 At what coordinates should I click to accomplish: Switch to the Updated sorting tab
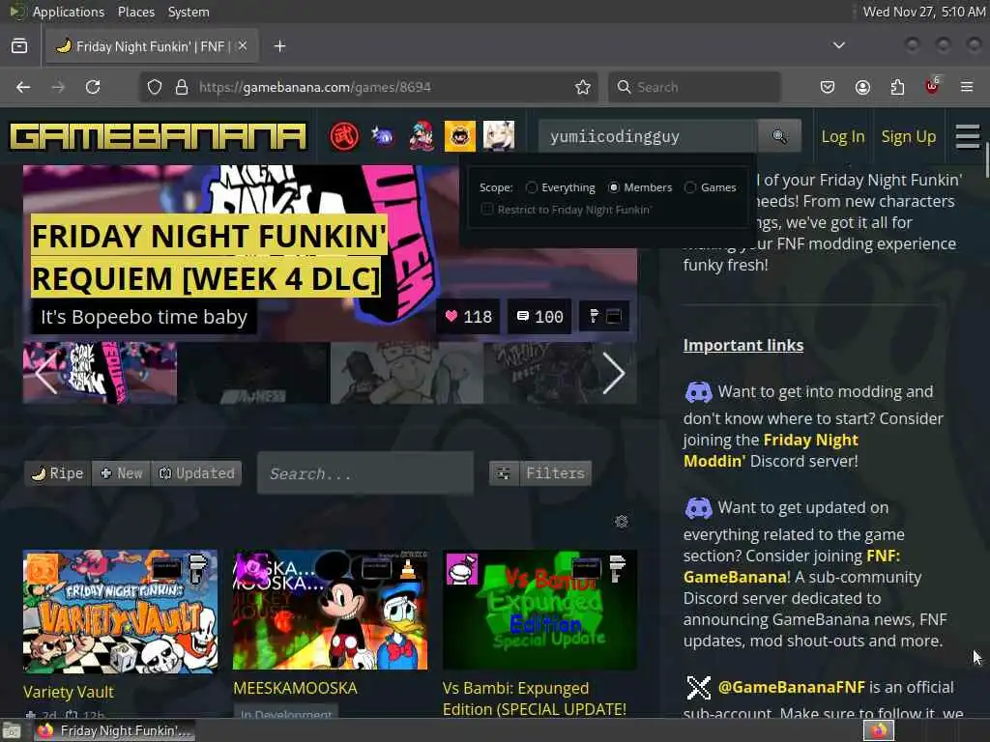[196, 473]
